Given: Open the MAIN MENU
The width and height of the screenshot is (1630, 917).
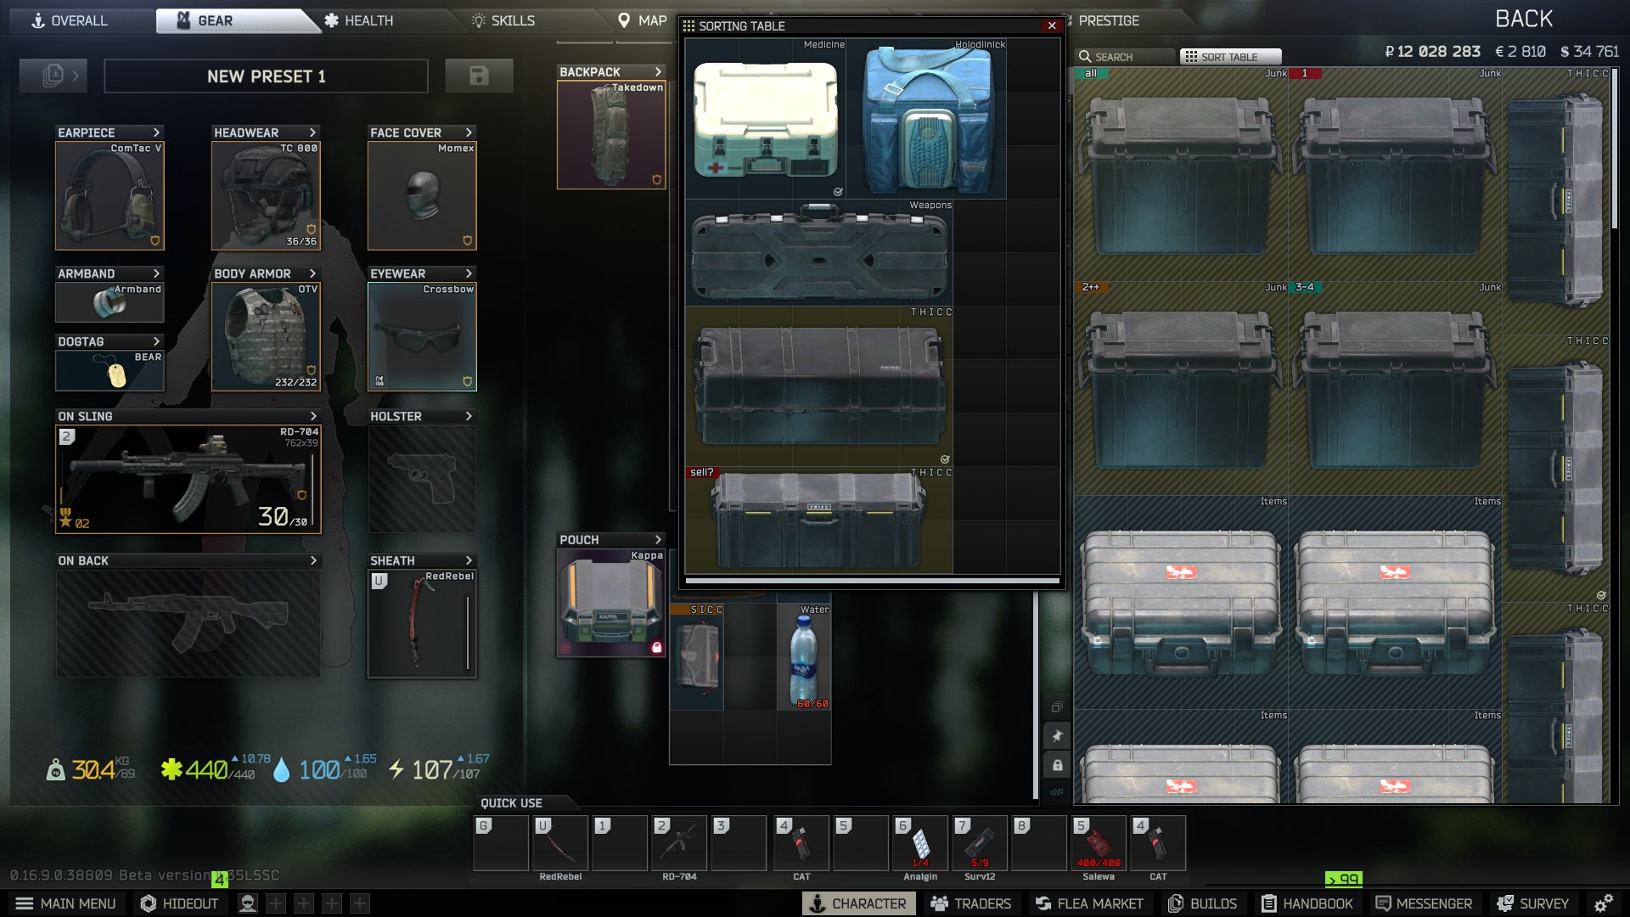Looking at the screenshot, I should (65, 903).
